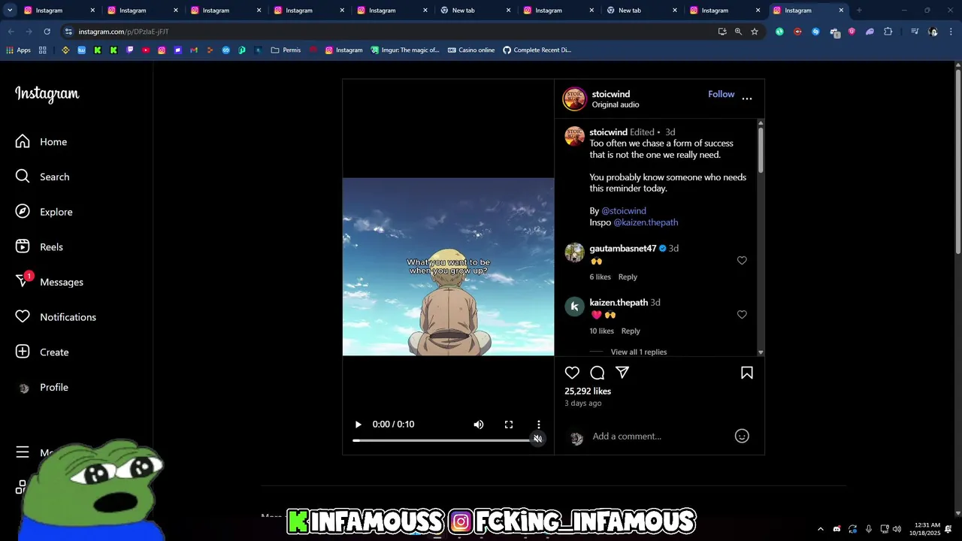The width and height of the screenshot is (962, 541).
Task: Share post via paper plane icon
Action: (x=622, y=373)
